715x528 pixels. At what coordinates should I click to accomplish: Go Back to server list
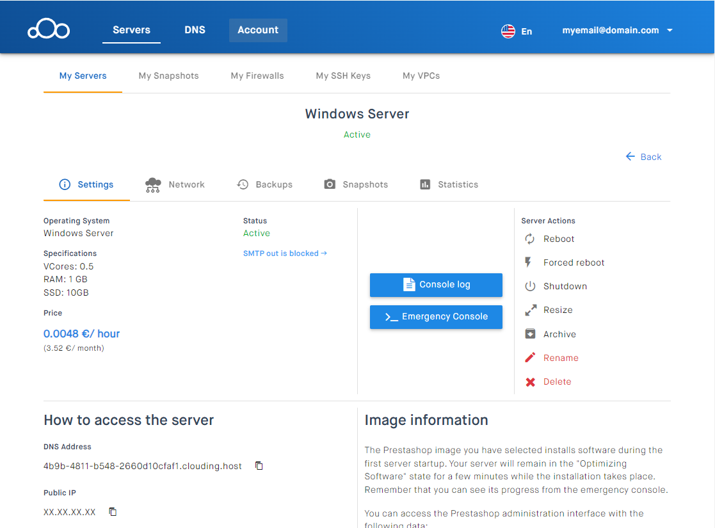pyautogui.click(x=643, y=156)
